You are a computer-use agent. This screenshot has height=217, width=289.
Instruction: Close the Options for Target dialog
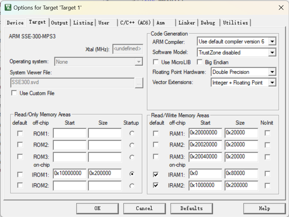pyautogui.click(x=281, y=8)
